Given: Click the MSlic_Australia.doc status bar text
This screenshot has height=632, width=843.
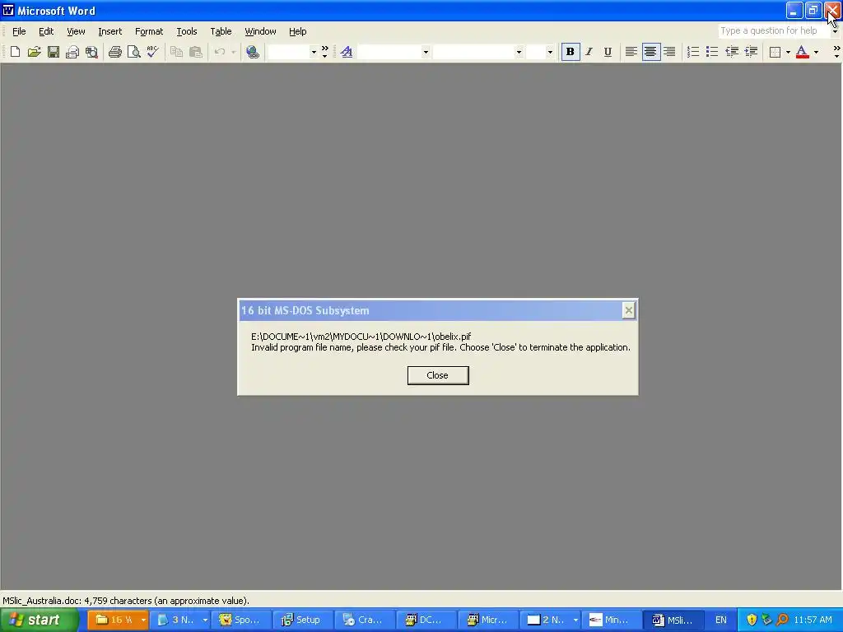Looking at the screenshot, I should [x=126, y=600].
